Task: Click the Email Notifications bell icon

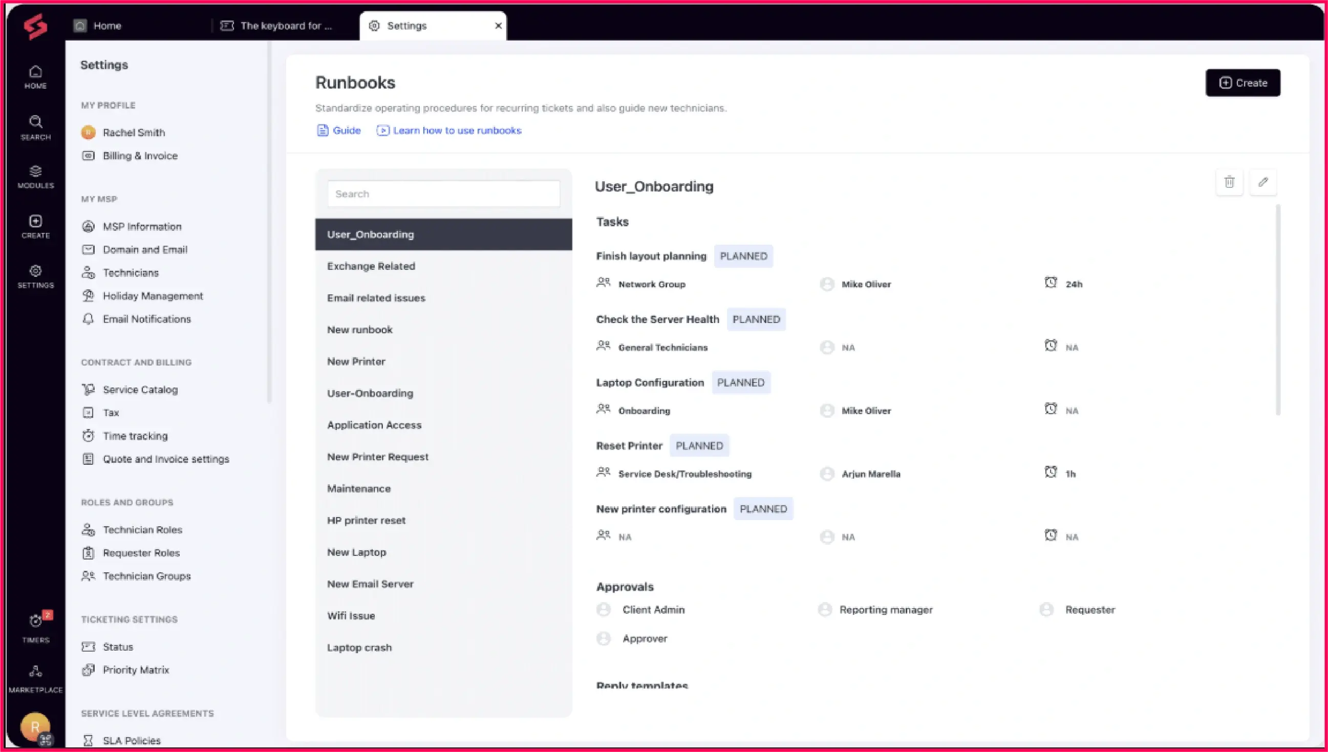Action: (x=89, y=319)
